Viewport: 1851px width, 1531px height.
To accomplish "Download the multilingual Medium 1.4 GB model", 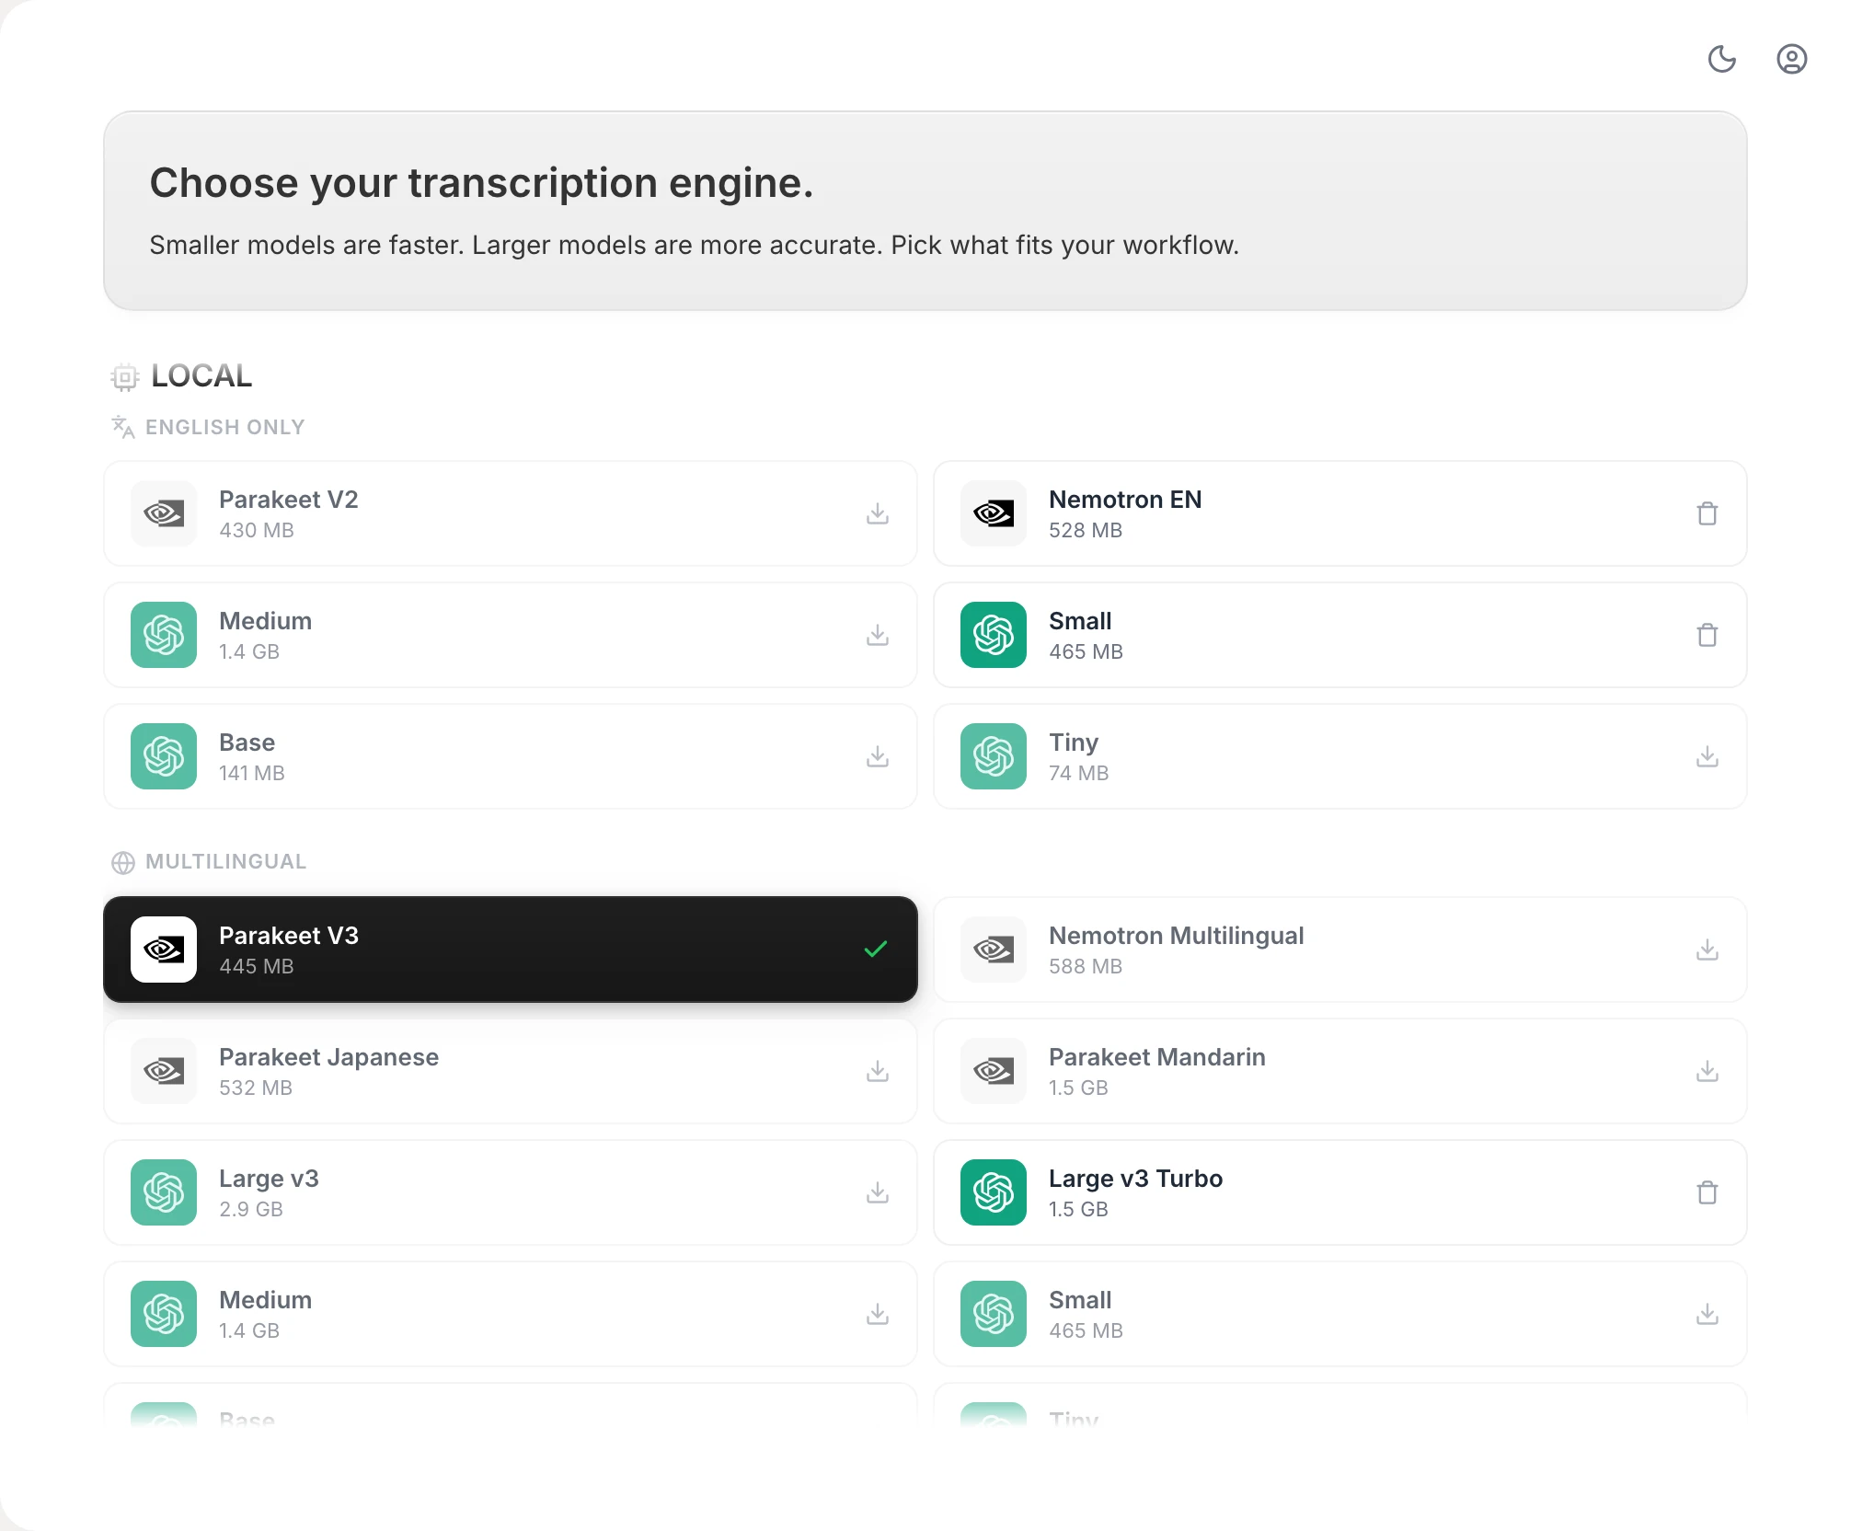I will point(878,1314).
